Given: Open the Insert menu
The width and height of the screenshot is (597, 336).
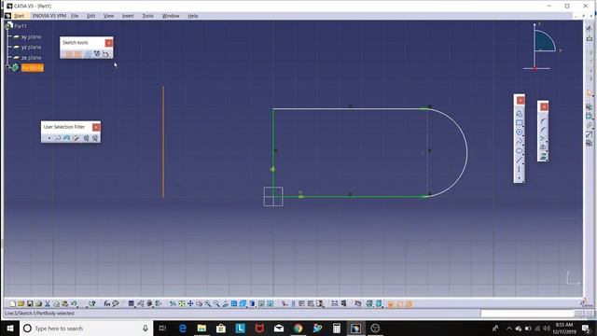Looking at the screenshot, I should click(x=128, y=16).
